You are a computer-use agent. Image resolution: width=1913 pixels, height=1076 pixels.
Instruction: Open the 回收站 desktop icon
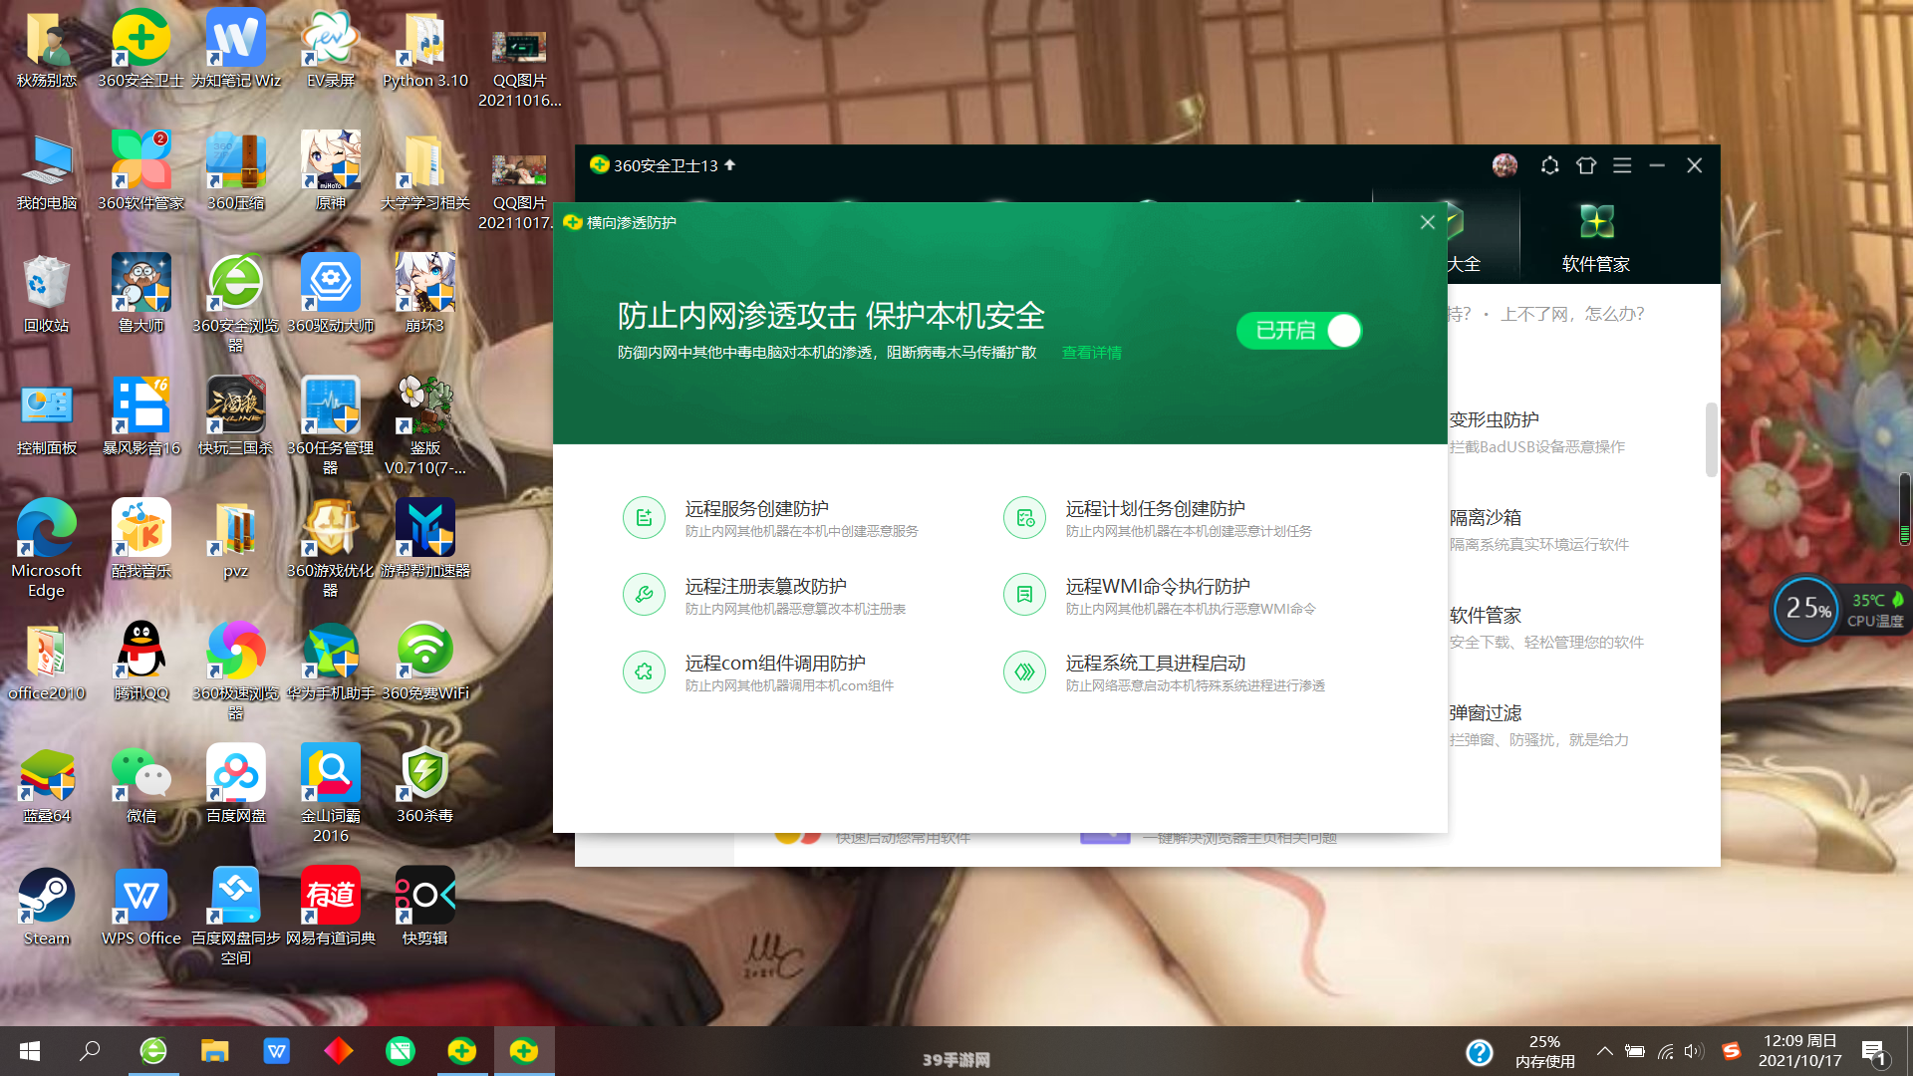47,294
